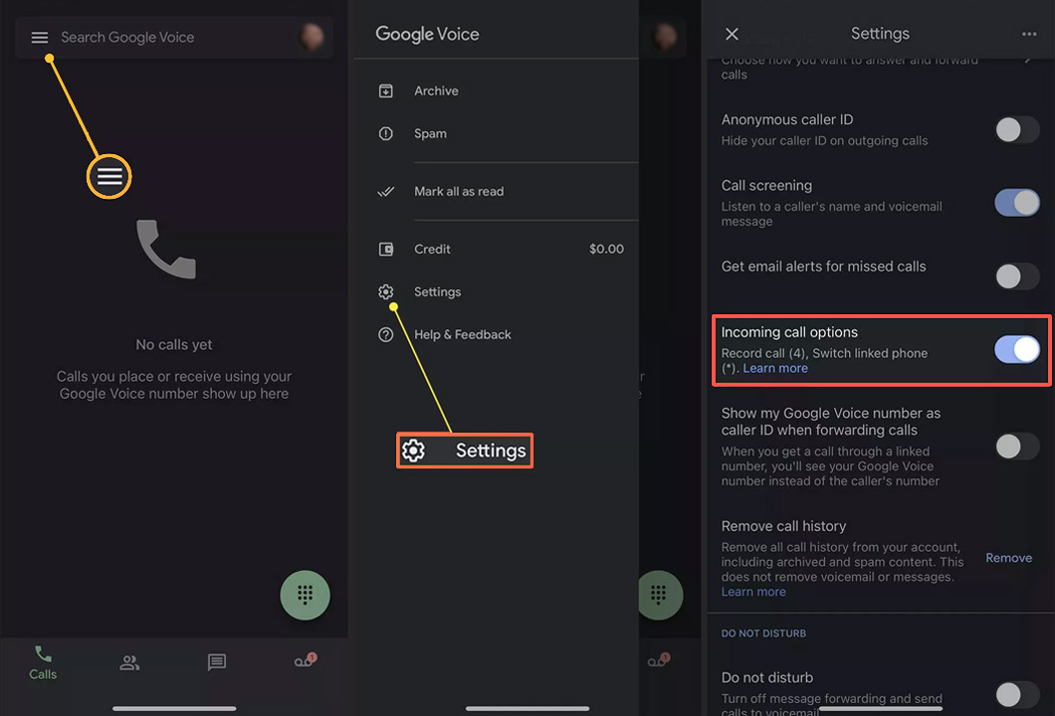Image resolution: width=1055 pixels, height=716 pixels.
Task: Click the Credit wallet icon
Action: [x=385, y=250]
